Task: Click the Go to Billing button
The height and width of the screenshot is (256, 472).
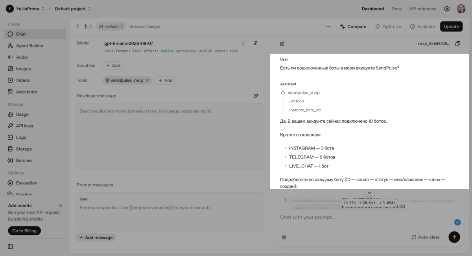Action: click(24, 231)
